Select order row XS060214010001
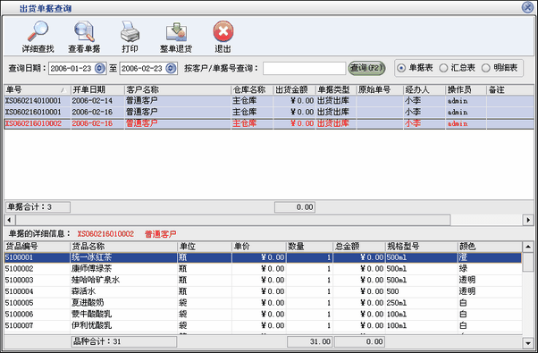The image size is (538, 353). [269, 101]
